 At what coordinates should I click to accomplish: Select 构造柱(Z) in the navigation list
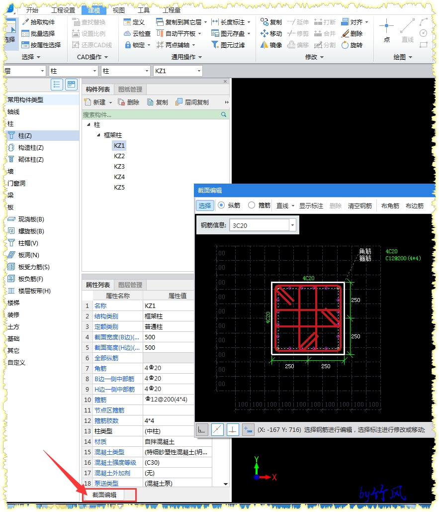(x=31, y=148)
